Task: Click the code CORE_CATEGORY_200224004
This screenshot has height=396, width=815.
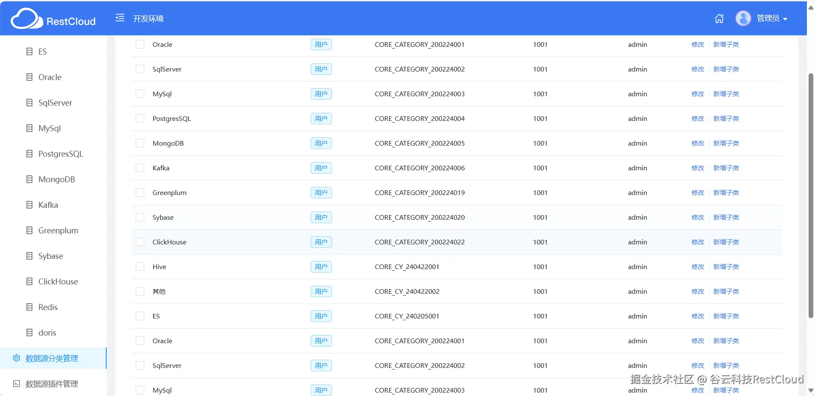Action: (419, 118)
